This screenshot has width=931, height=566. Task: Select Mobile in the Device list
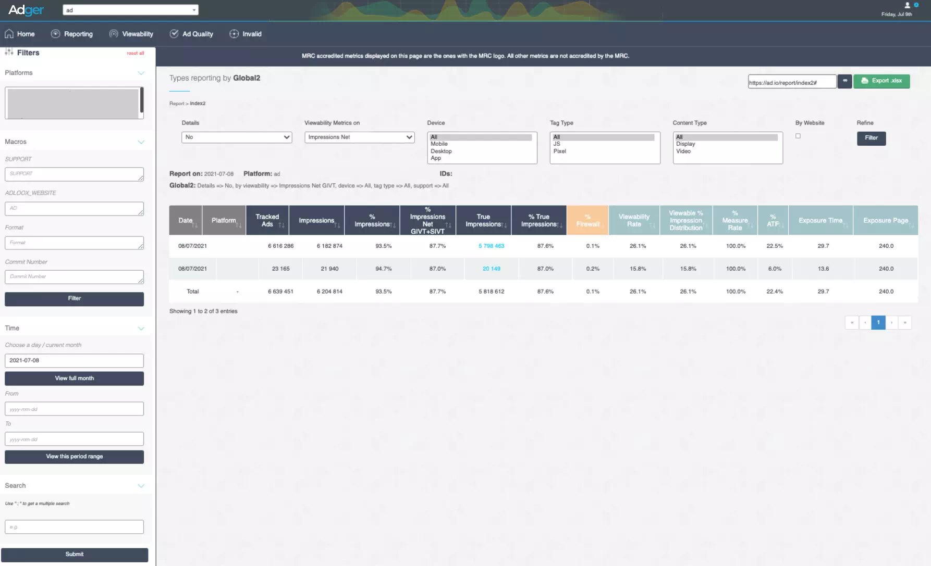tap(439, 144)
